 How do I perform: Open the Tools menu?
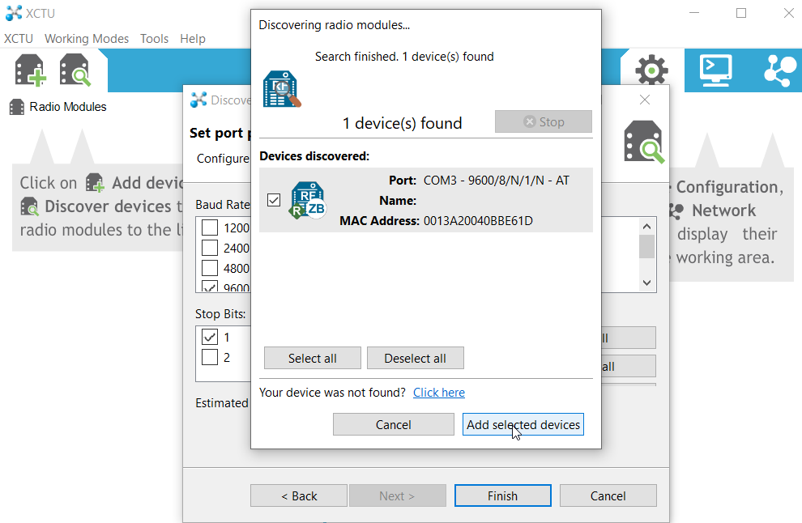click(154, 38)
